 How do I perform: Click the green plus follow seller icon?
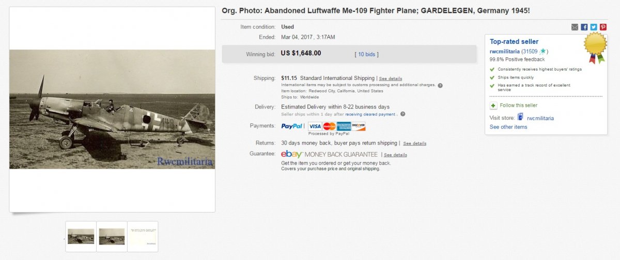[494, 105]
